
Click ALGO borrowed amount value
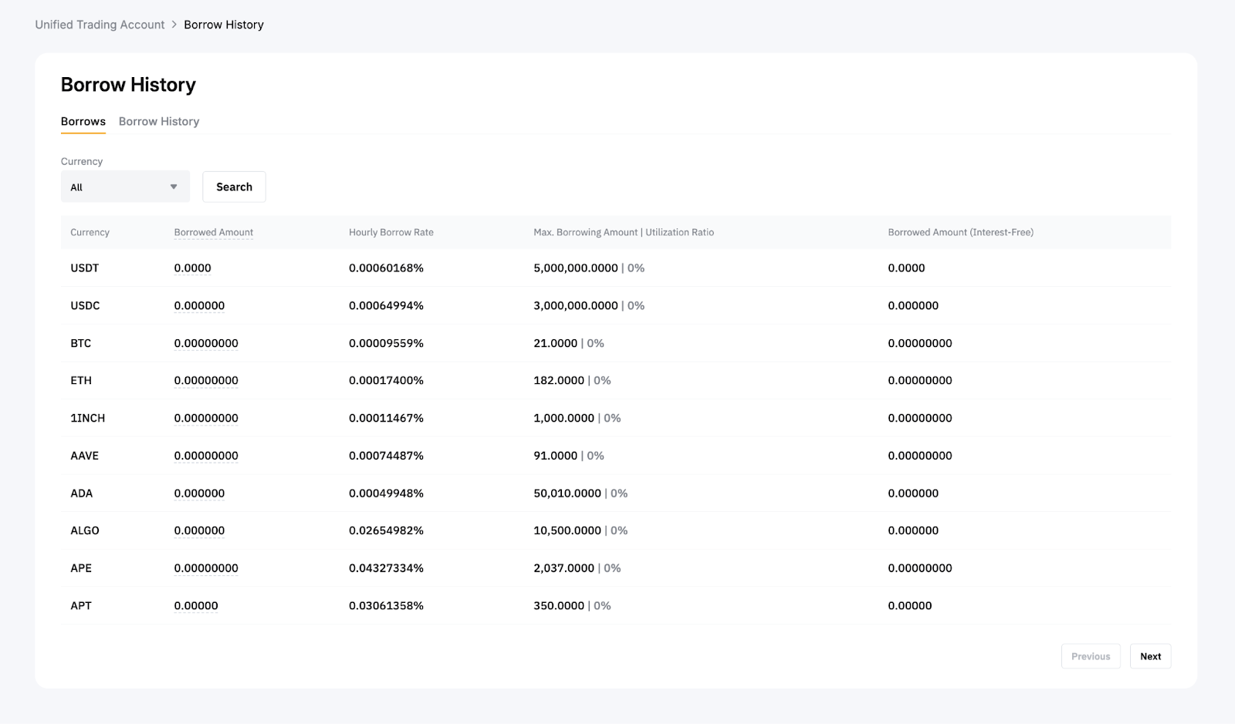pyautogui.click(x=199, y=530)
